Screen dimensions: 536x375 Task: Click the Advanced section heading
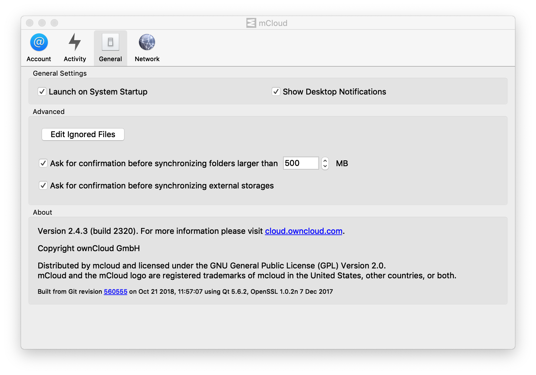click(49, 112)
